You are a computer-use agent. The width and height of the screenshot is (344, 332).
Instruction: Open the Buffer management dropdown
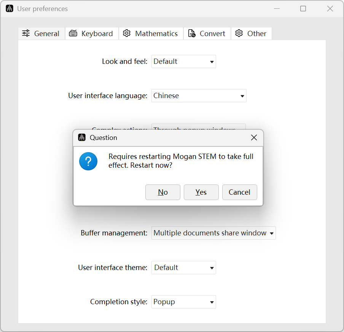213,233
